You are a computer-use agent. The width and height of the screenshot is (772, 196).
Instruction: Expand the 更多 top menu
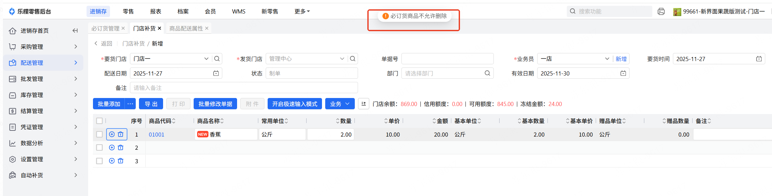click(x=302, y=12)
